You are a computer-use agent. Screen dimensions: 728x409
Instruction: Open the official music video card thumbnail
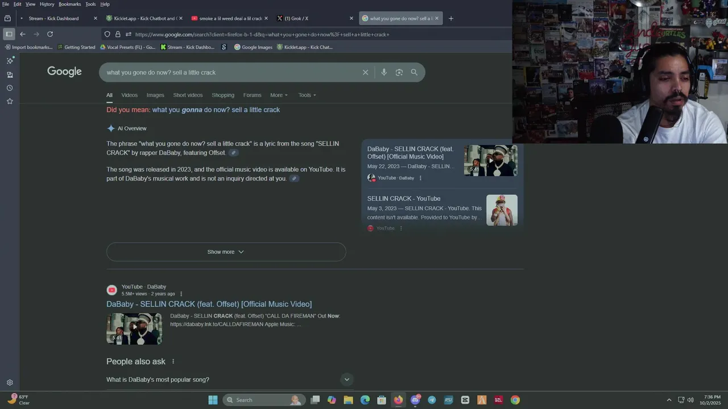click(x=491, y=160)
